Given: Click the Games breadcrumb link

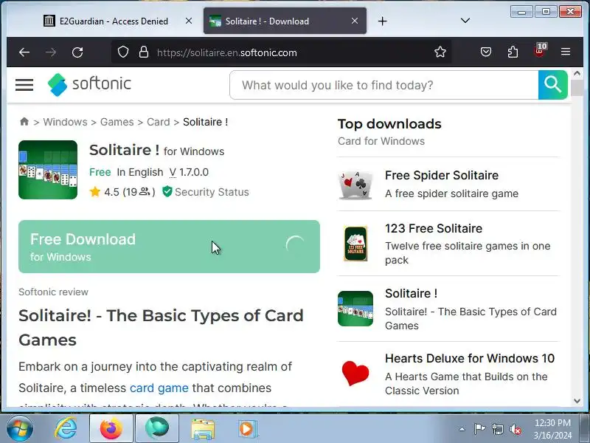Looking at the screenshot, I should click(x=117, y=122).
